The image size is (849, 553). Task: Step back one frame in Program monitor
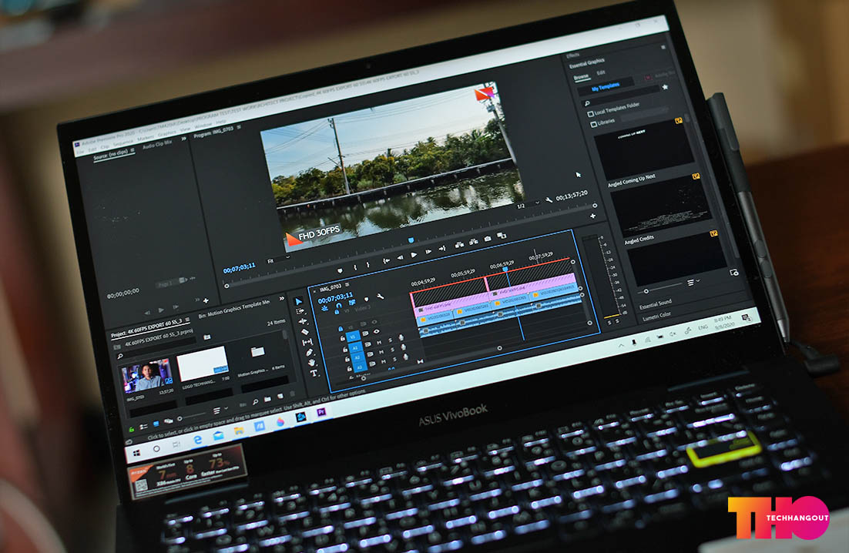tap(400, 257)
